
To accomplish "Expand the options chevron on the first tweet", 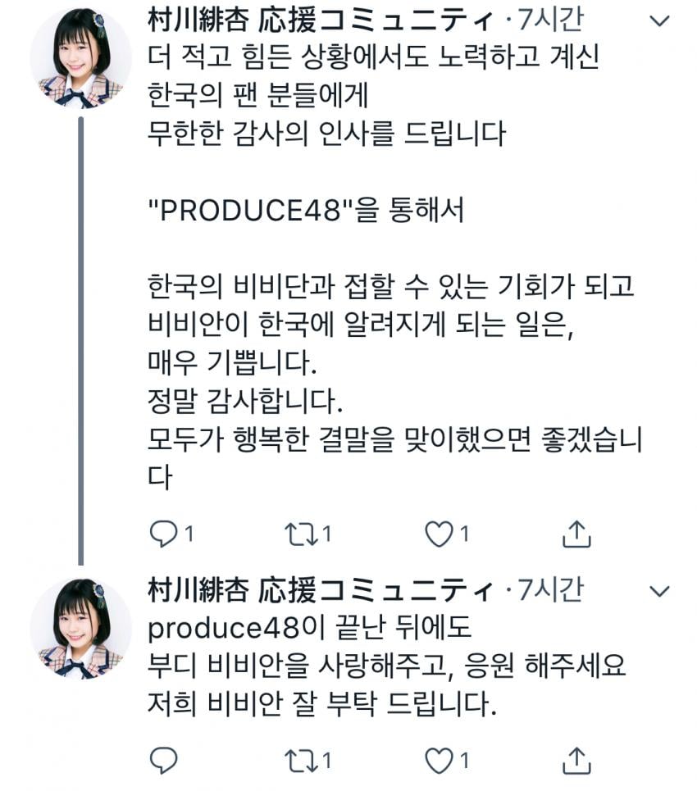I will (659, 20).
